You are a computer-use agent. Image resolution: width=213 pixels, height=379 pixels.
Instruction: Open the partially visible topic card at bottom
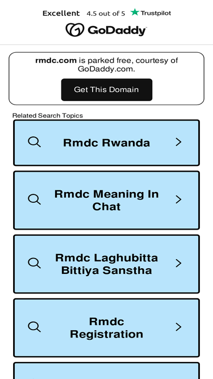[x=107, y=371]
